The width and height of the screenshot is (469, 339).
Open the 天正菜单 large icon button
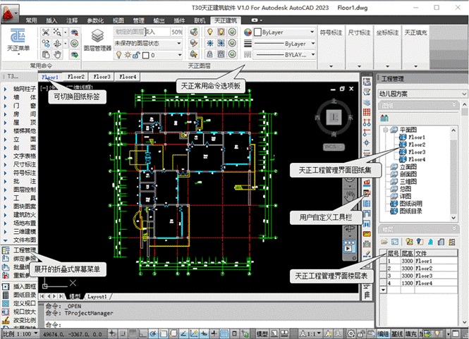(x=19, y=41)
